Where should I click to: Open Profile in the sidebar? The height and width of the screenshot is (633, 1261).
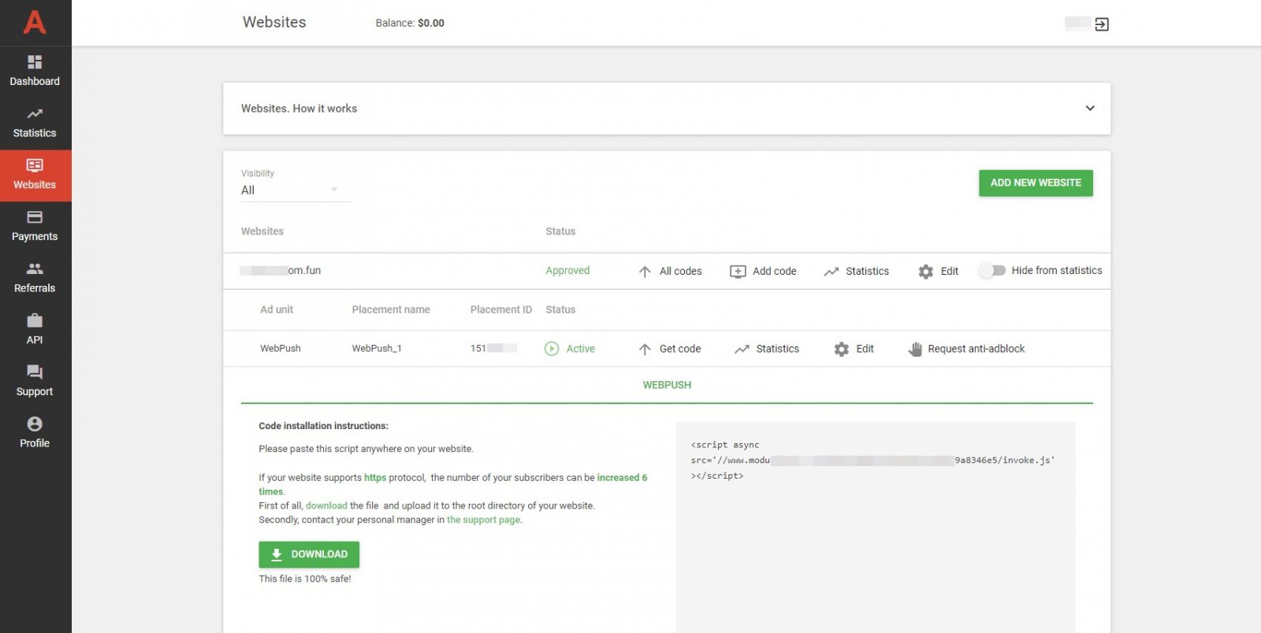point(35,433)
